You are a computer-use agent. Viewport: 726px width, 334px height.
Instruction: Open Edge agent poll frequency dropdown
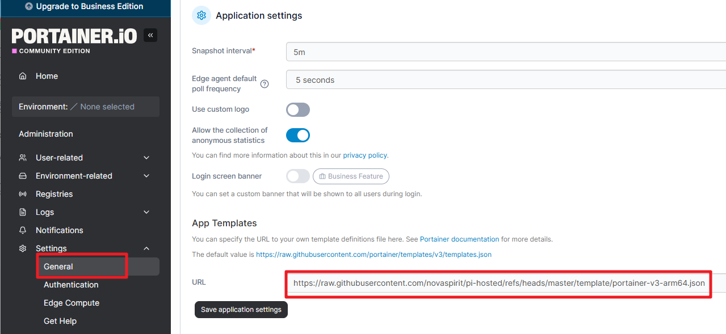coord(506,80)
